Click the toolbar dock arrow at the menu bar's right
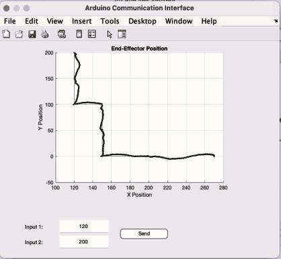Viewport: 281px width, 259px height. tap(276, 21)
